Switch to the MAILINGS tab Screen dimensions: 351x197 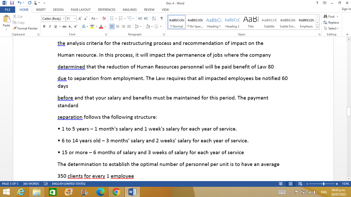pos(130,9)
